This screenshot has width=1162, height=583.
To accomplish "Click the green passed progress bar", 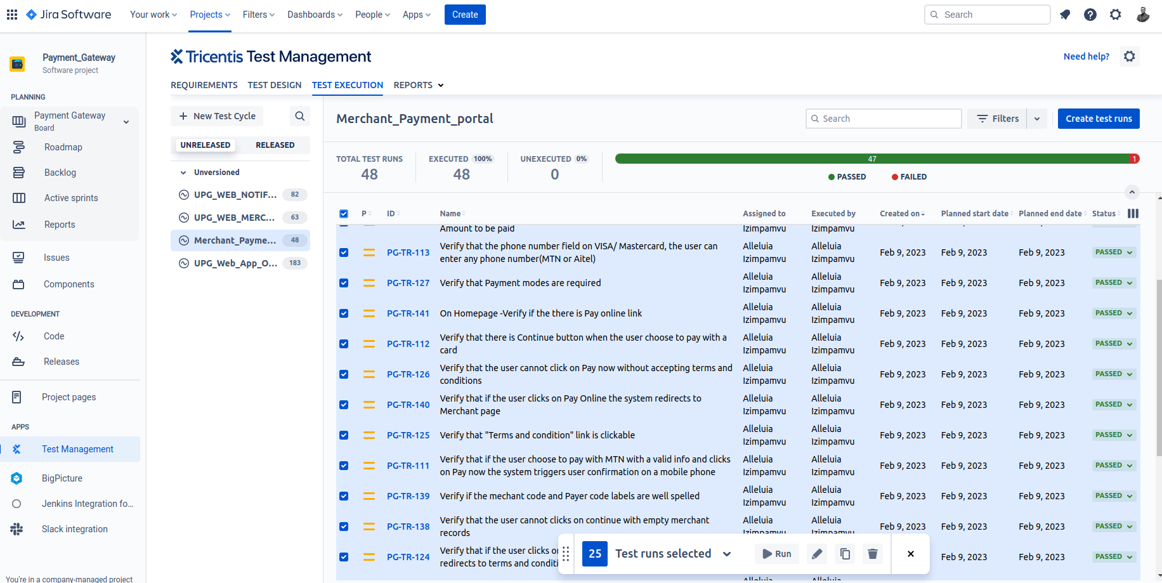I will [871, 159].
